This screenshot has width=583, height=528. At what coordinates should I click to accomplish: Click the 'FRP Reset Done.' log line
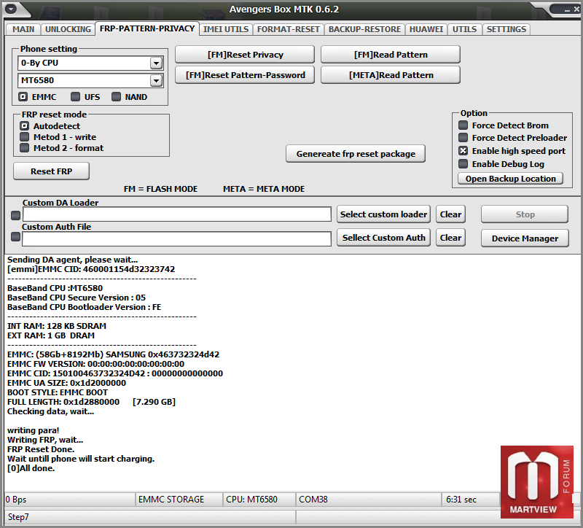click(41, 449)
